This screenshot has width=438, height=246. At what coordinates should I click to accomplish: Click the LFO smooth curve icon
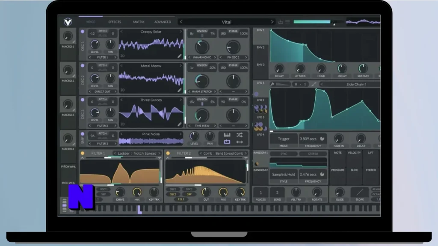pyautogui.click(x=314, y=84)
